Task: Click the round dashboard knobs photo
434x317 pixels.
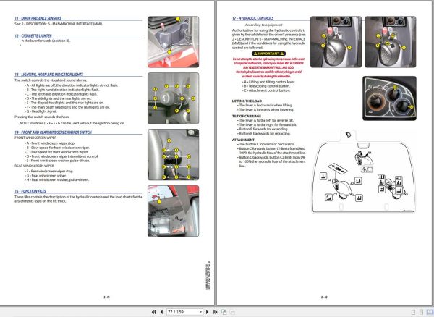Action: tap(389, 98)
